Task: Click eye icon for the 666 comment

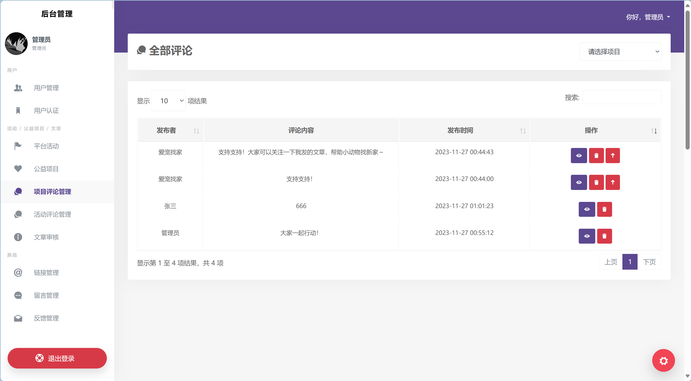Action: [587, 209]
